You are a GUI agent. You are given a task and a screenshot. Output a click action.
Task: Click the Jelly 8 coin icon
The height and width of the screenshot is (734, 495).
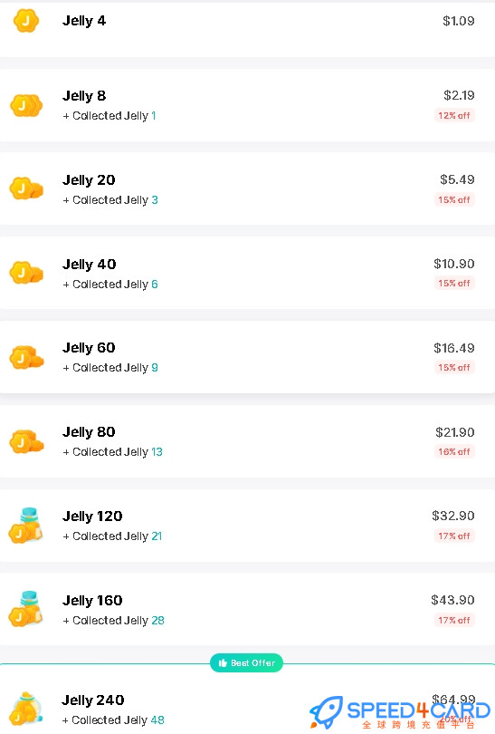click(x=26, y=105)
